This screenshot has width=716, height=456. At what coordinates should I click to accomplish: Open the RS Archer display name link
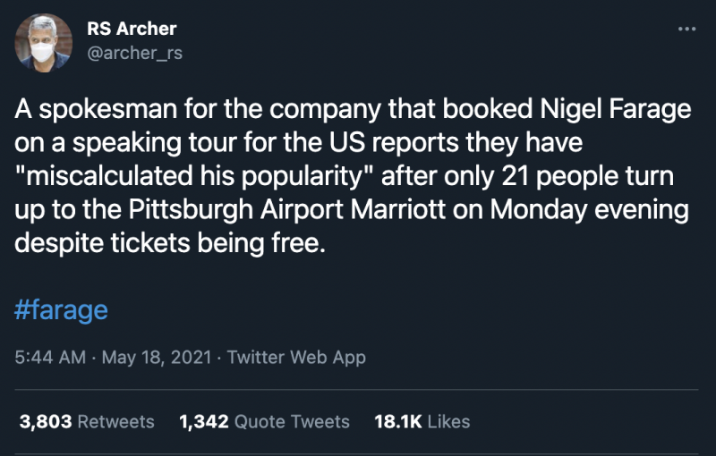pos(132,29)
